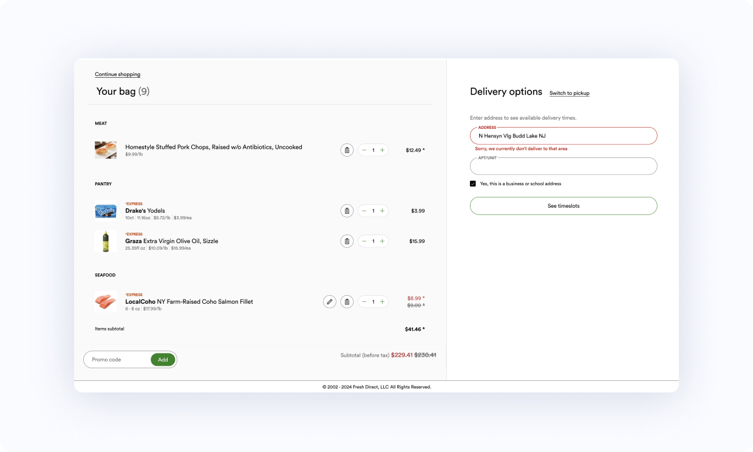Decrease the Salmon Fillet quantity with minus
The height and width of the screenshot is (452, 753).
click(x=364, y=302)
